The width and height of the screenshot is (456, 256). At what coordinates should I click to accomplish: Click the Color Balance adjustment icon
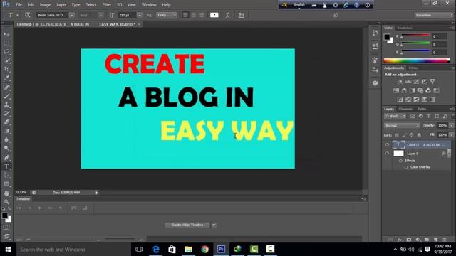pyautogui.click(x=404, y=90)
